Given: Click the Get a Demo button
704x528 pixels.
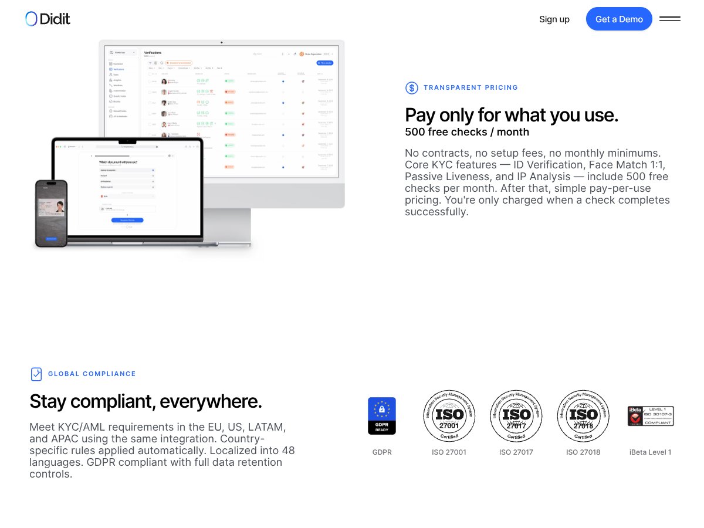Looking at the screenshot, I should point(619,19).
